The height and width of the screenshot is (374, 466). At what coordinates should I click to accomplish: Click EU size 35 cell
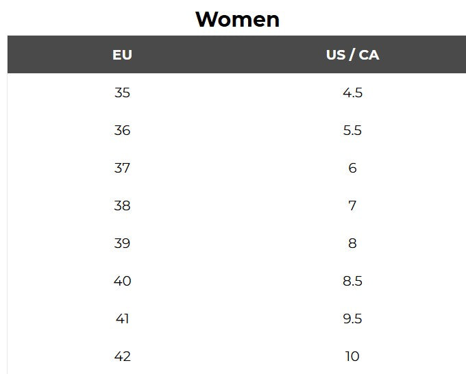pyautogui.click(x=122, y=92)
